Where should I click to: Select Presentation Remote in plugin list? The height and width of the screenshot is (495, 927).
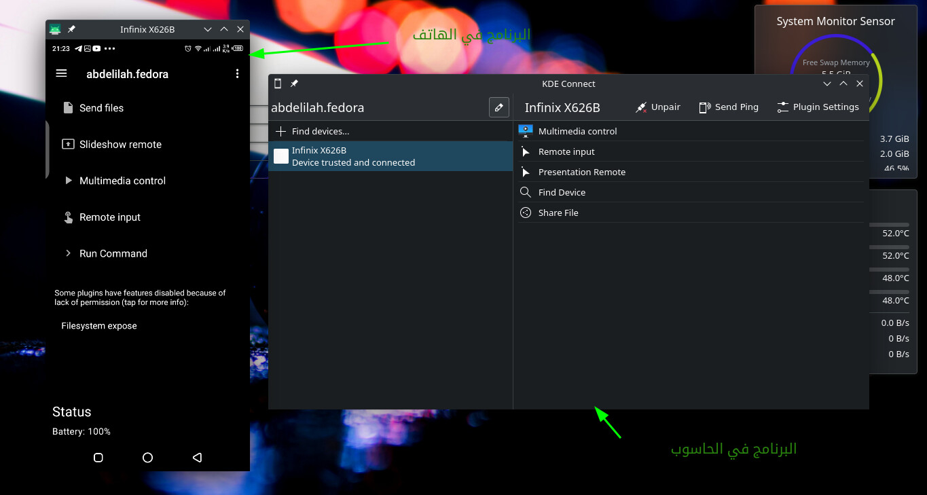click(x=581, y=172)
